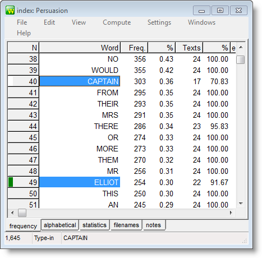The image size is (262, 258).
Task: Click the vertical scrollbar down arrow
Action: click(x=241, y=204)
